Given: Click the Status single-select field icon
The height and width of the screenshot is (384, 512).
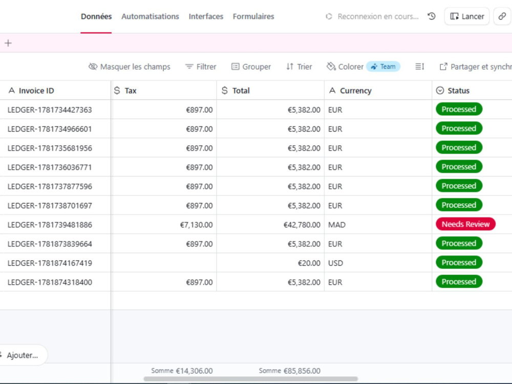Looking at the screenshot, I should pyautogui.click(x=440, y=91).
